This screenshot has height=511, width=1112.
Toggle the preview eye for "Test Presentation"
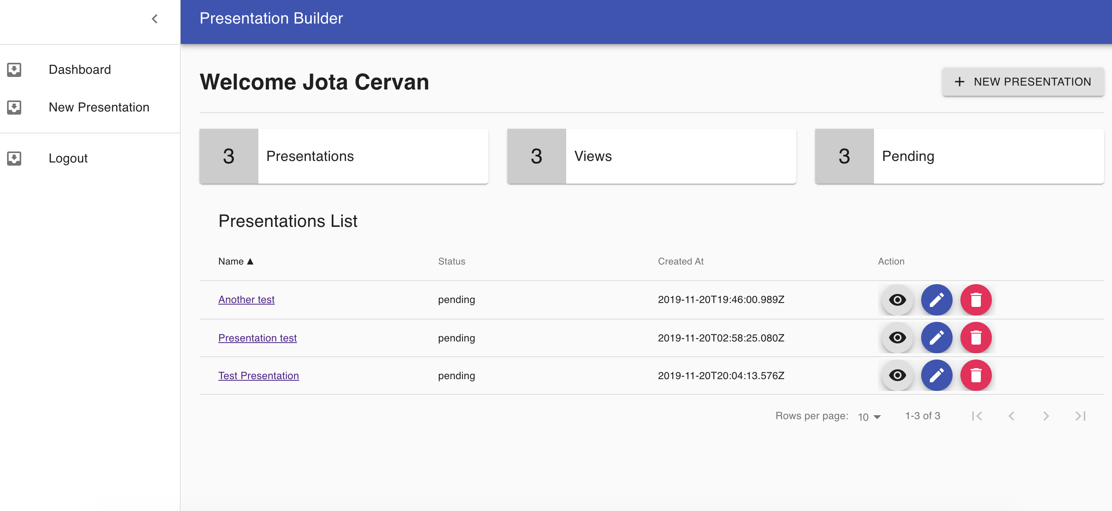point(897,375)
